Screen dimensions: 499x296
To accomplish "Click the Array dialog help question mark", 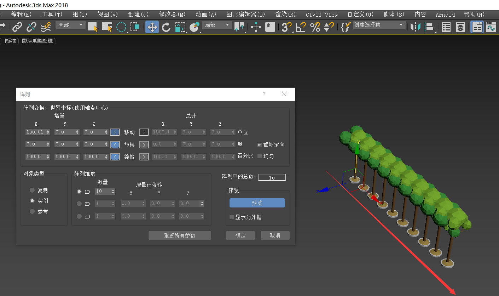I will coord(264,94).
